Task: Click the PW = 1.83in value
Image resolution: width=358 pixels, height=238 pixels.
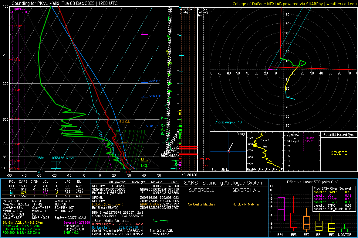Action: [x=11, y=201]
